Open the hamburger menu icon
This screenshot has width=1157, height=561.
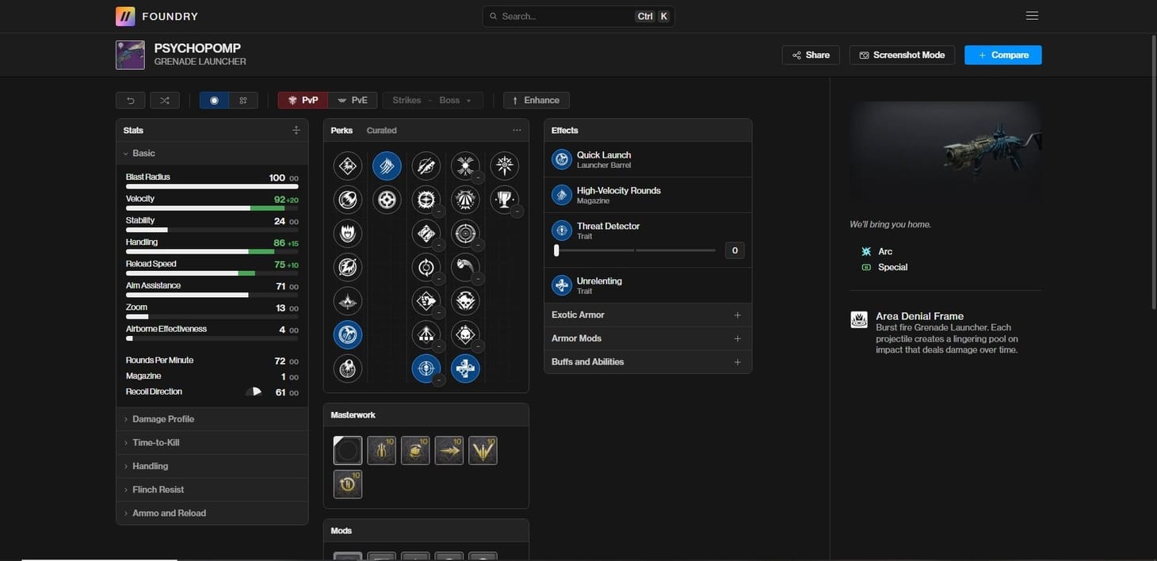pos(1031,16)
